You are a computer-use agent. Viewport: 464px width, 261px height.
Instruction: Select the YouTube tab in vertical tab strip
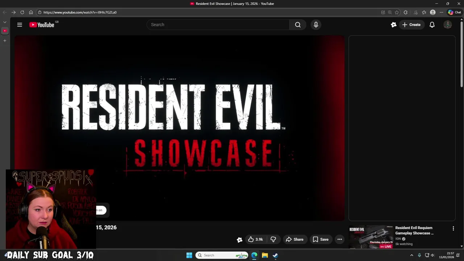(5, 31)
